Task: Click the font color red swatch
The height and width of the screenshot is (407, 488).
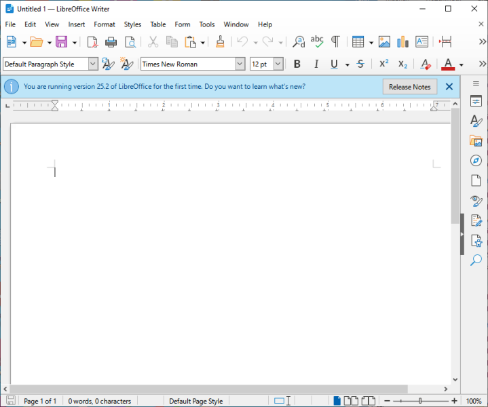Action: [x=447, y=64]
